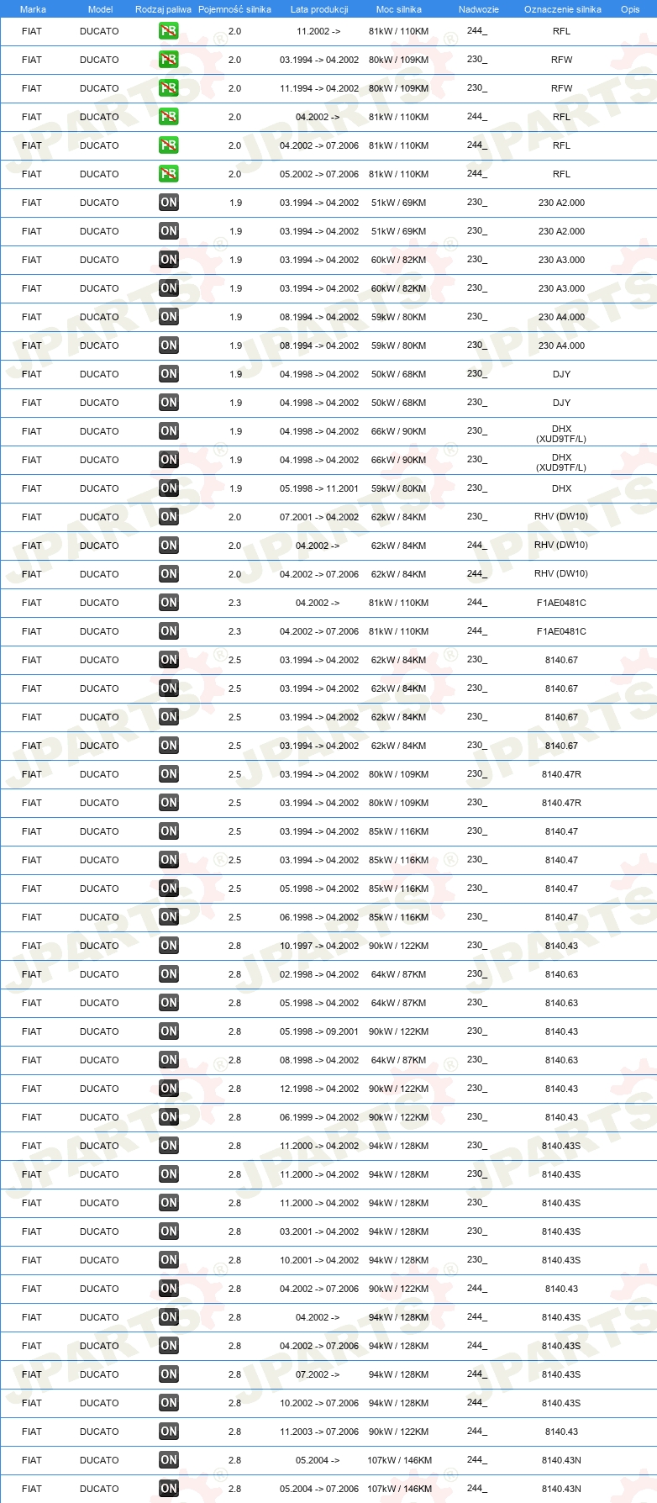657x1503 pixels.
Task: Click "RHV (DW10)" in 07.2001 row
Action: click(x=561, y=517)
